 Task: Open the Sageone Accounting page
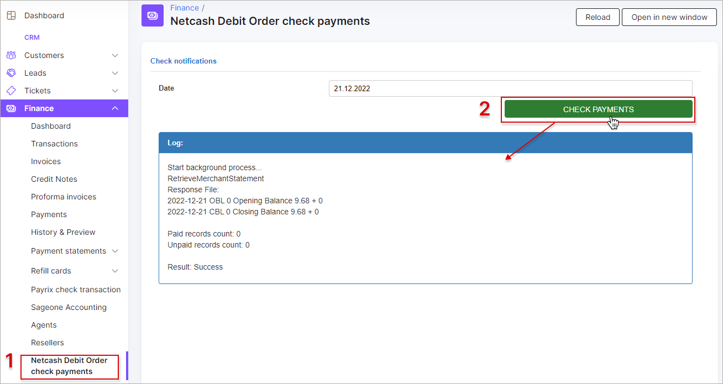click(x=69, y=307)
